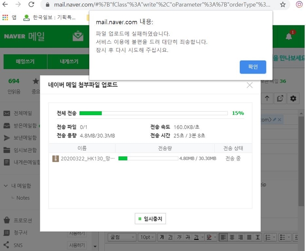Open the Chrome apps grid shortcut
The height and width of the screenshot is (251, 306).
pos(5,18)
